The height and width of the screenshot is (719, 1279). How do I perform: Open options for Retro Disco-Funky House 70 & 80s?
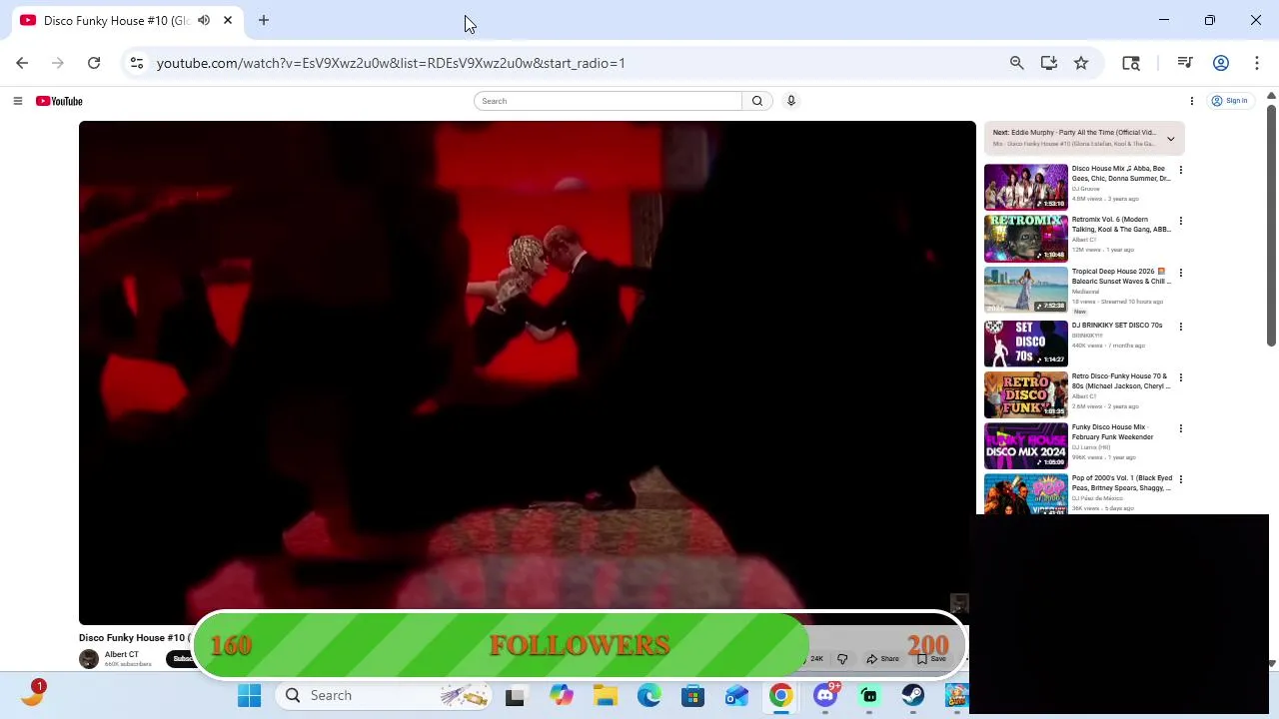tap(1180, 377)
